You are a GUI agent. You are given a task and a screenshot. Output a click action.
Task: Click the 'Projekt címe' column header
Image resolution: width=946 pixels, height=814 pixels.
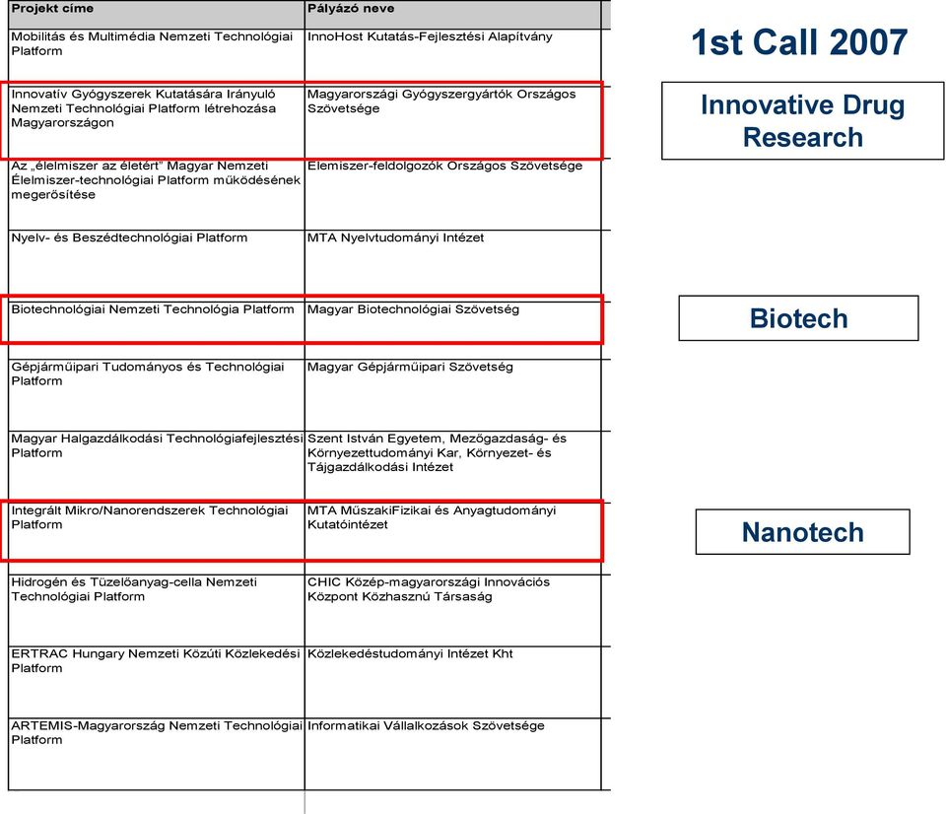click(157, 14)
